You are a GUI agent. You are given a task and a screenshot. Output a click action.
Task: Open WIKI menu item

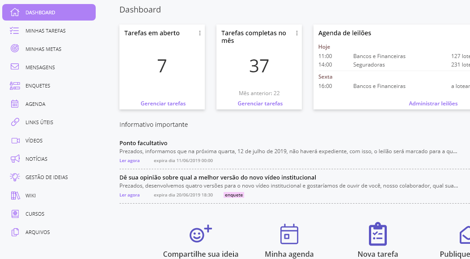(30, 196)
